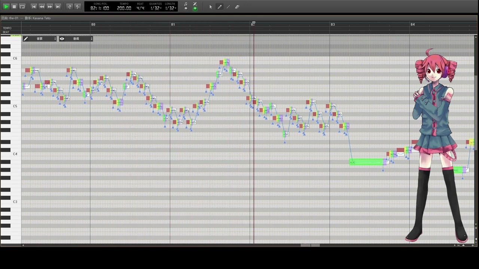Click the C4 piano key label
Image resolution: width=479 pixels, height=269 pixels.
(x=15, y=154)
